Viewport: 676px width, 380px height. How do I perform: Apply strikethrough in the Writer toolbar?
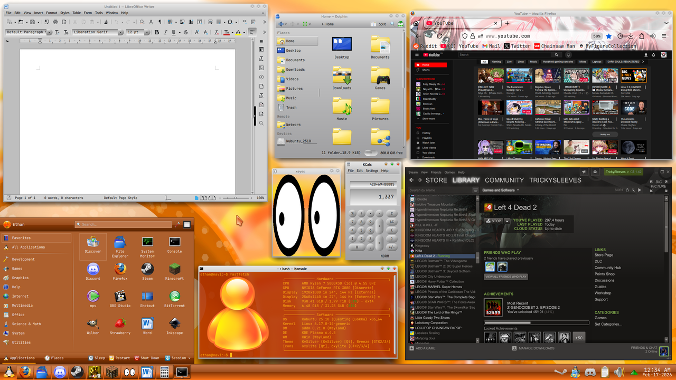(x=186, y=32)
